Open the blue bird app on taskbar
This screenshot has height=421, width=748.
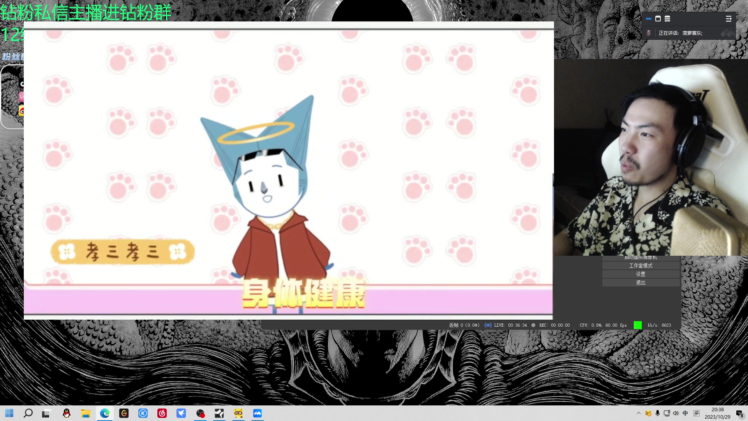point(181,413)
